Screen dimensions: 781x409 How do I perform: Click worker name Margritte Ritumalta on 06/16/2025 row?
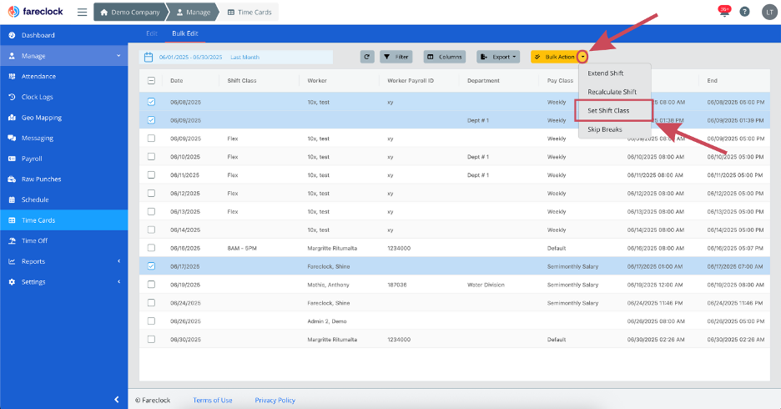pyautogui.click(x=332, y=248)
